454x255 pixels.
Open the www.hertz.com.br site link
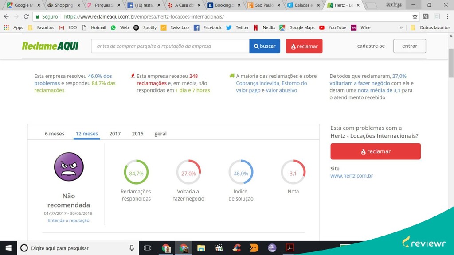pos(352,175)
